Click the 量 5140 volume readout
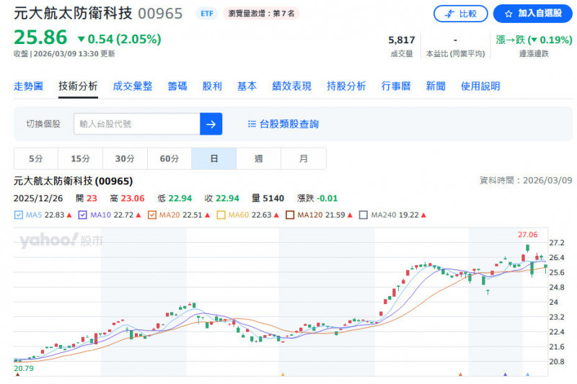The height and width of the screenshot is (384, 577). [x=268, y=198]
